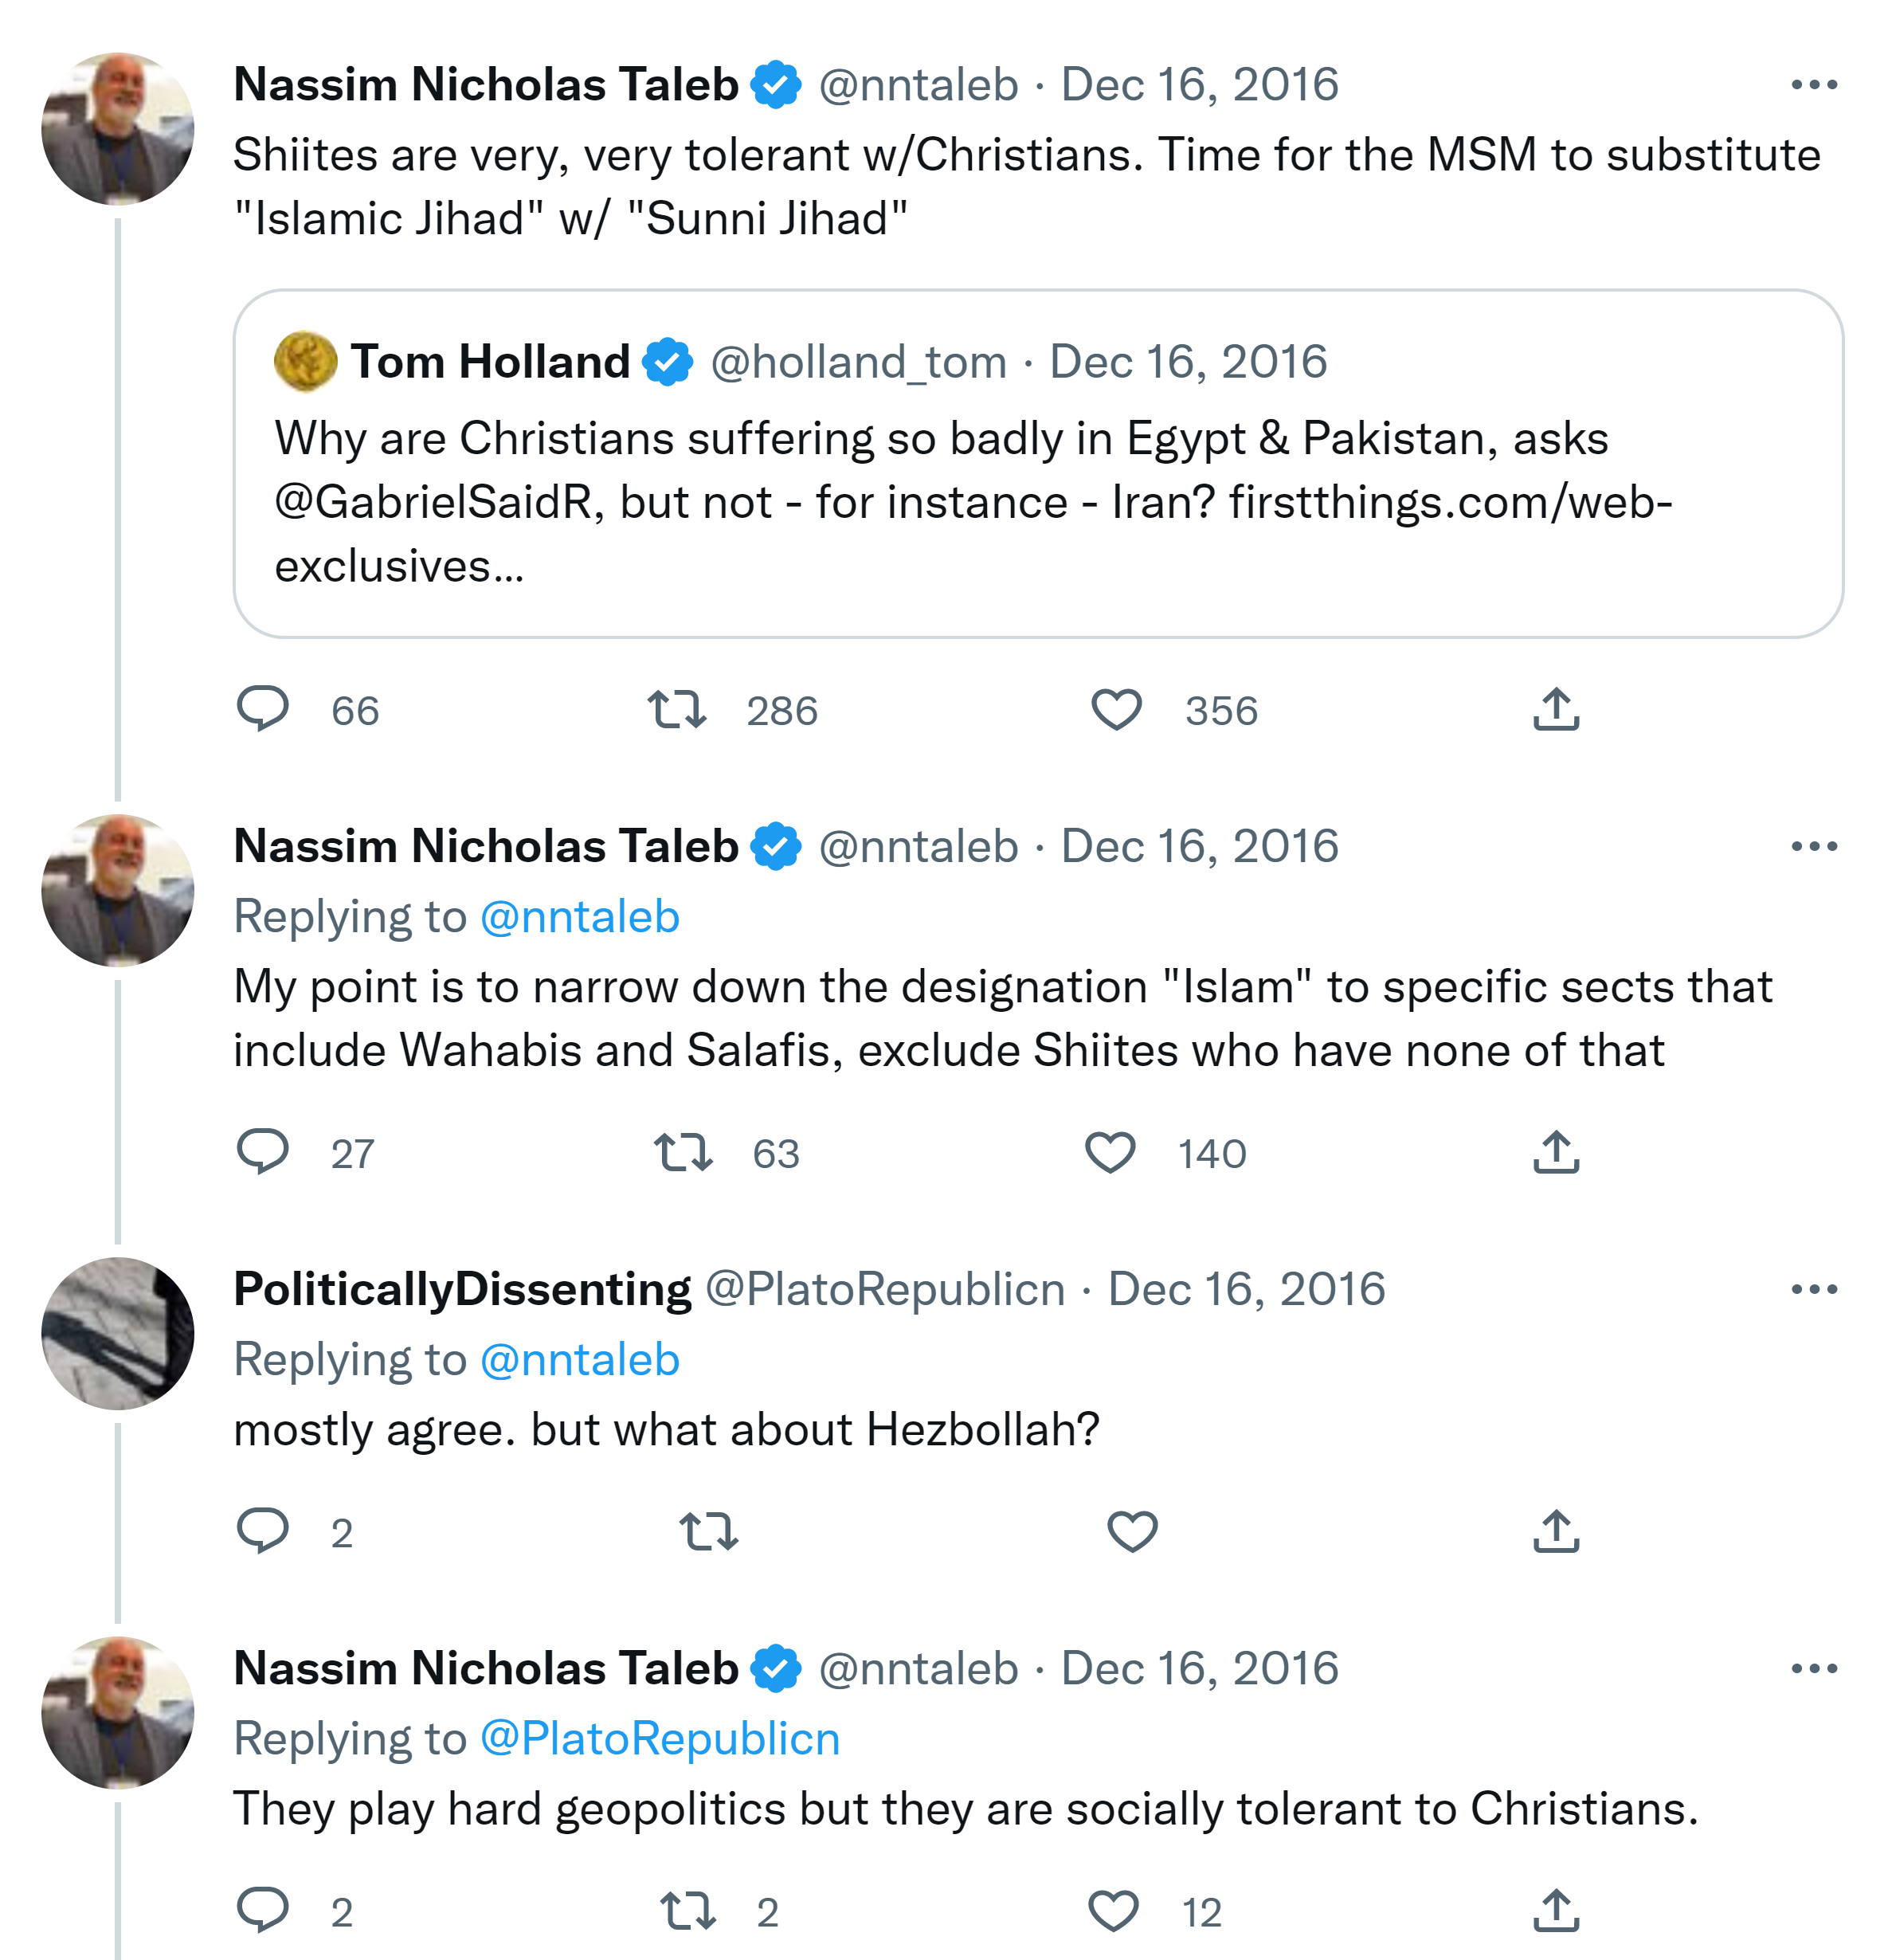
Task: Open more options on PoliticallyDissenting's tweet
Action: pos(1813,1289)
